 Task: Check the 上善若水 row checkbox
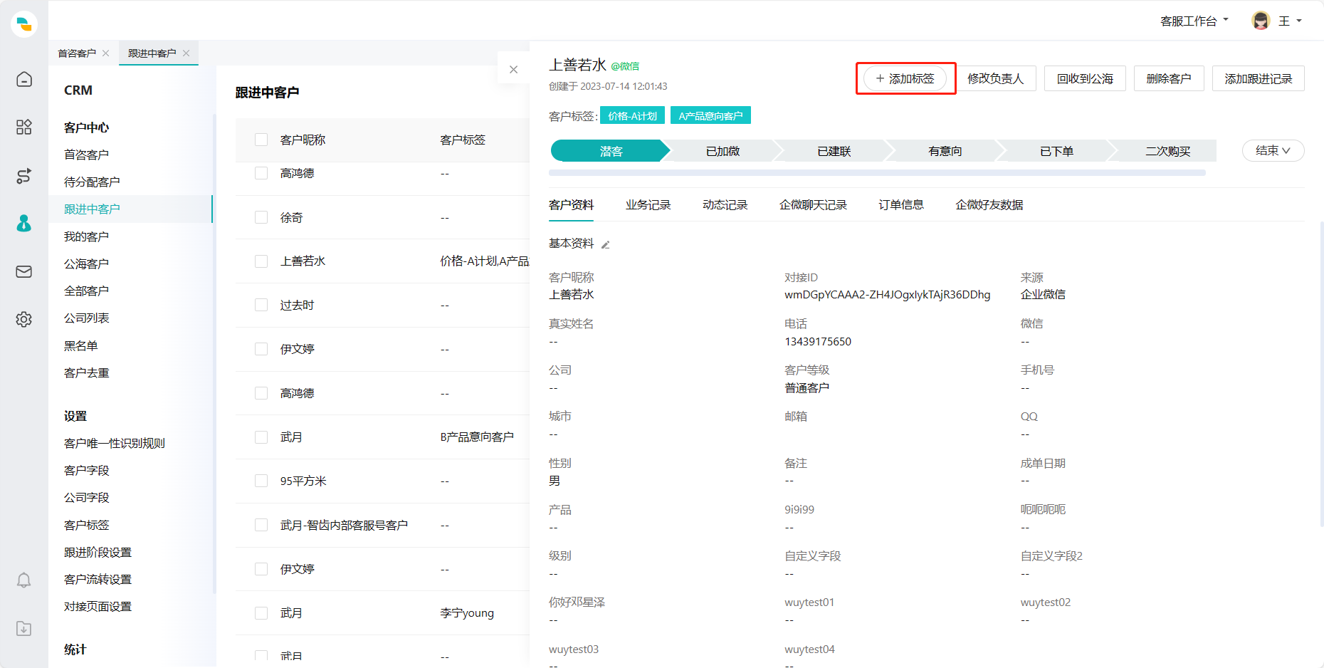[261, 261]
